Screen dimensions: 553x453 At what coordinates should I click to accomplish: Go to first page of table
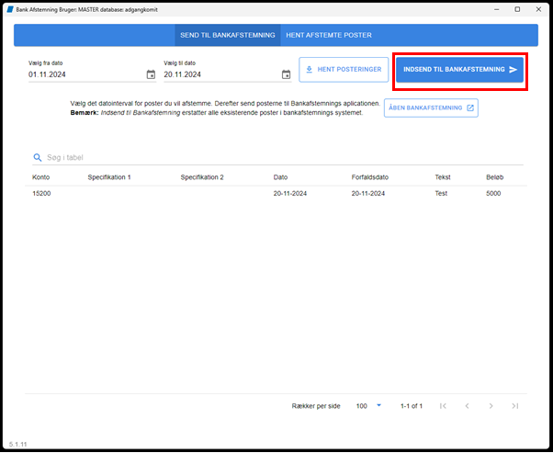443,406
